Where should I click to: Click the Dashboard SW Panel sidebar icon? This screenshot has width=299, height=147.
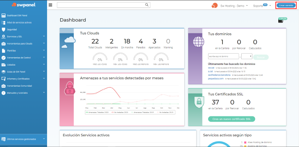click(x=4, y=15)
